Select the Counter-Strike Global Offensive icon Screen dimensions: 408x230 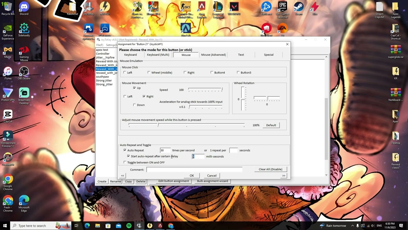(x=185, y=10)
